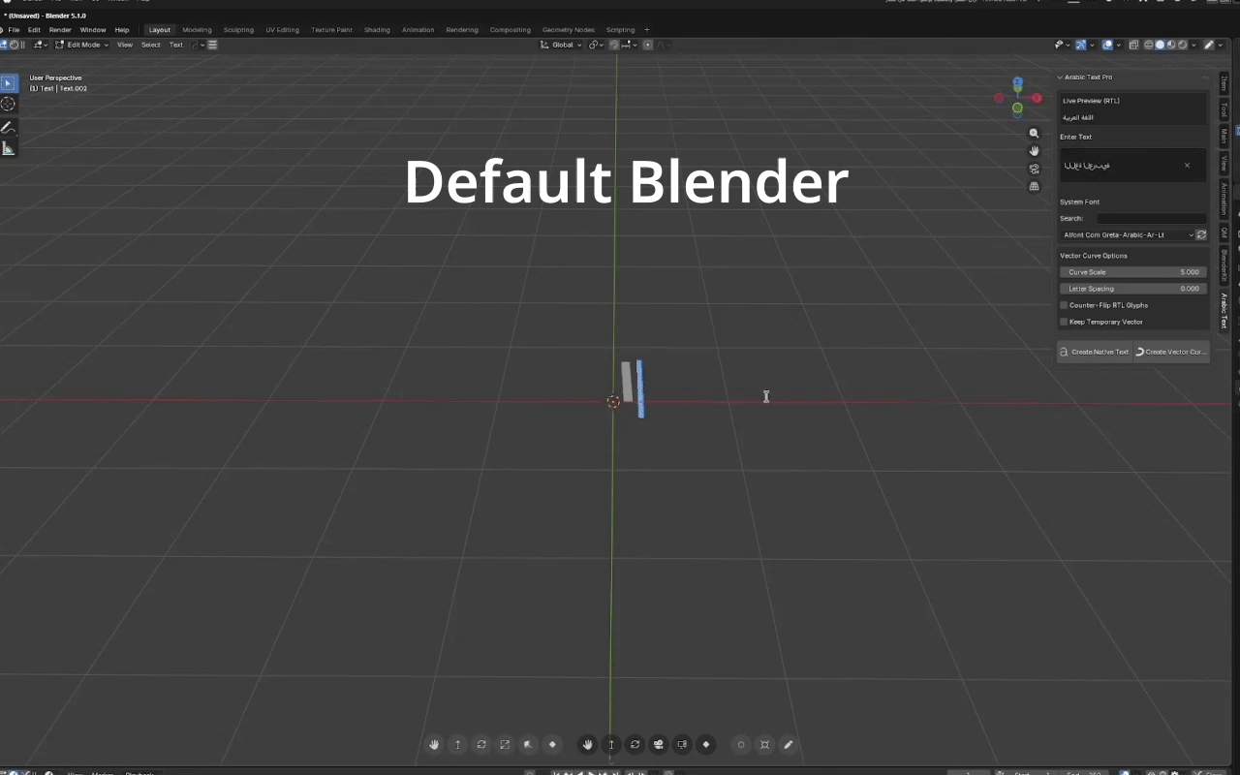
Task: Clear the Enter Text field with X
Action: [1187, 166]
